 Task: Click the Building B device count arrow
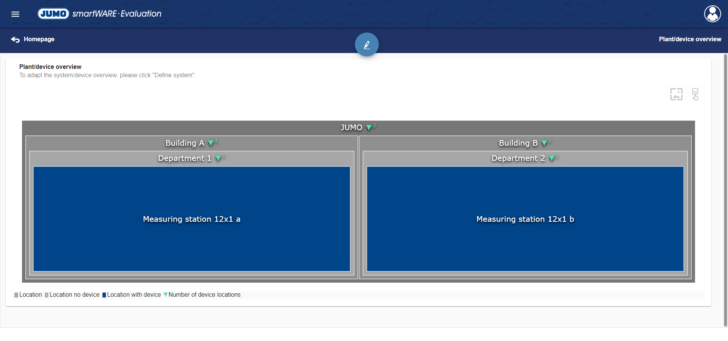tap(544, 143)
